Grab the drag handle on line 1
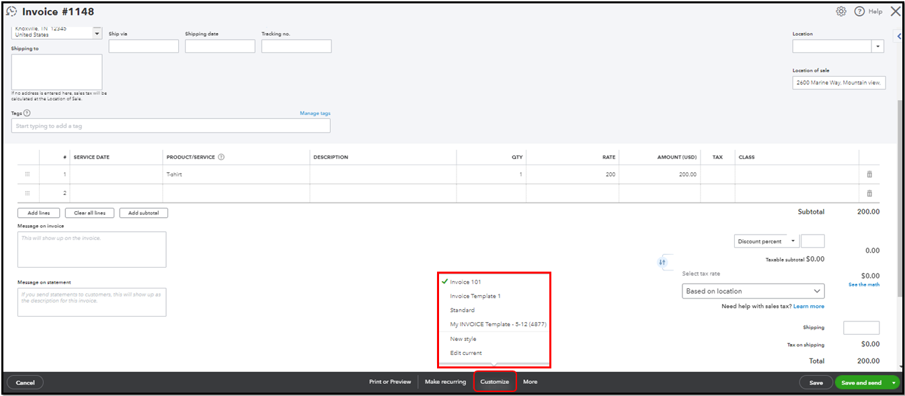Screen dimensions: 905x396 (x=28, y=174)
